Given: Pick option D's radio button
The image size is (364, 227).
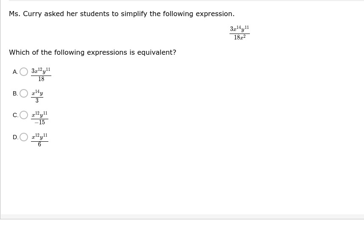Looking at the screenshot, I should click(24, 137).
